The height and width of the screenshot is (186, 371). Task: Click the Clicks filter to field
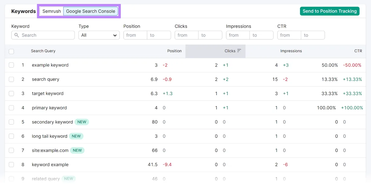coord(210,35)
